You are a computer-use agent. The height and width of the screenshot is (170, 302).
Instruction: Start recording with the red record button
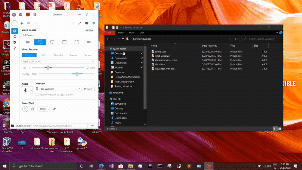coord(28,14)
